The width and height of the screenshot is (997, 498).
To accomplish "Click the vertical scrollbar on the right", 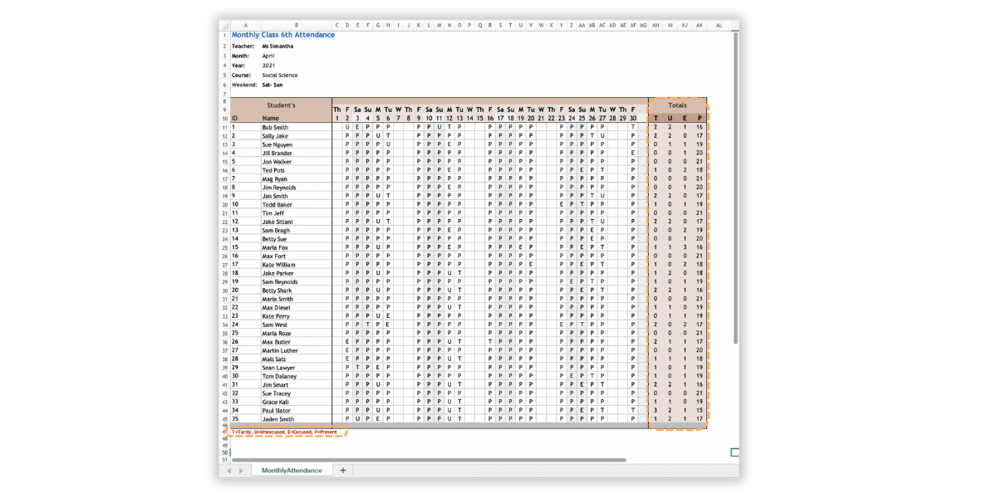I will tap(735, 189).
